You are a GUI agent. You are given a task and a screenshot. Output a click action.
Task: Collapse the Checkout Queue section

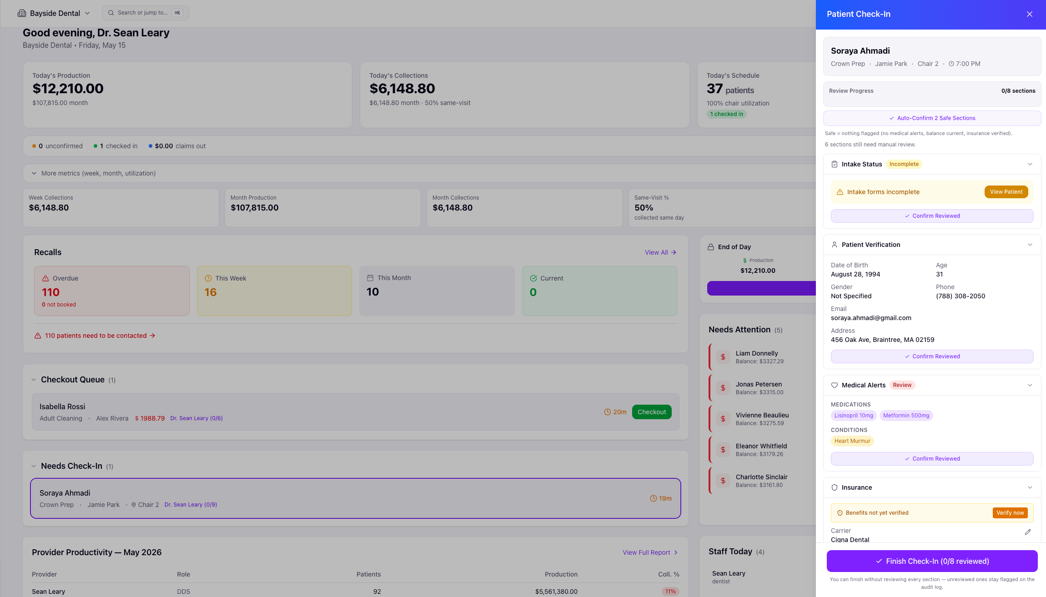[x=34, y=380]
